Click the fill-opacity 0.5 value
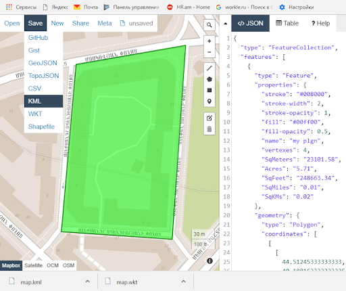Screen dimensions: 346x291 (322, 131)
